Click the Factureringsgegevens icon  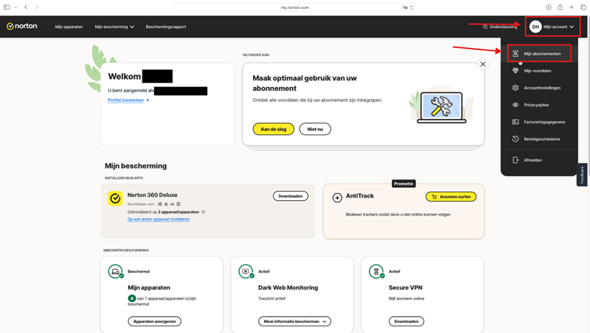516,122
